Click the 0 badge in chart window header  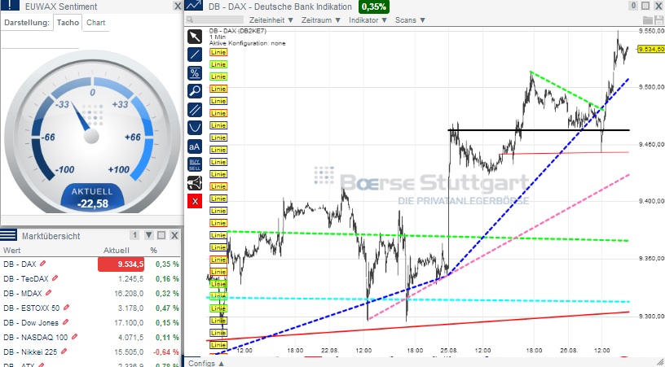633,6
